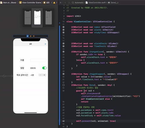
Task: Select the 목표 공부시간 label
Action: coord(22,75)
